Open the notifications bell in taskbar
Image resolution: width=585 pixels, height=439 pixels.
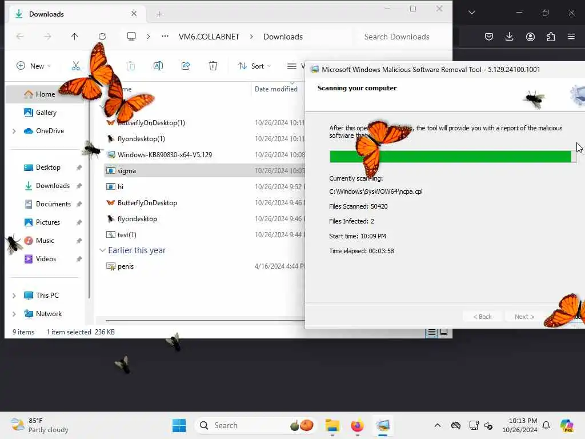tap(546, 425)
